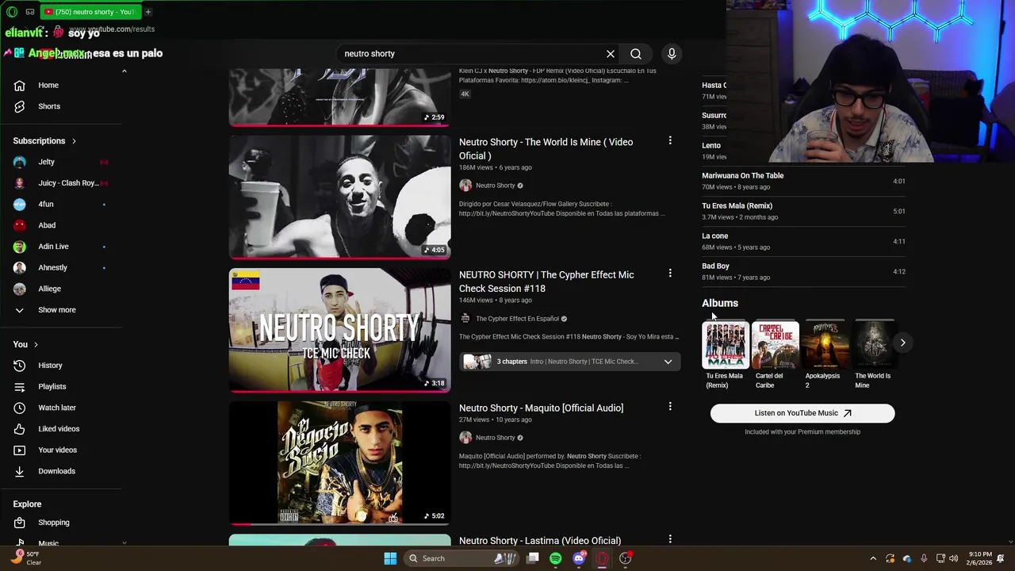Expand the Subscriptions section chevron
The height and width of the screenshot is (571, 1015).
point(75,141)
